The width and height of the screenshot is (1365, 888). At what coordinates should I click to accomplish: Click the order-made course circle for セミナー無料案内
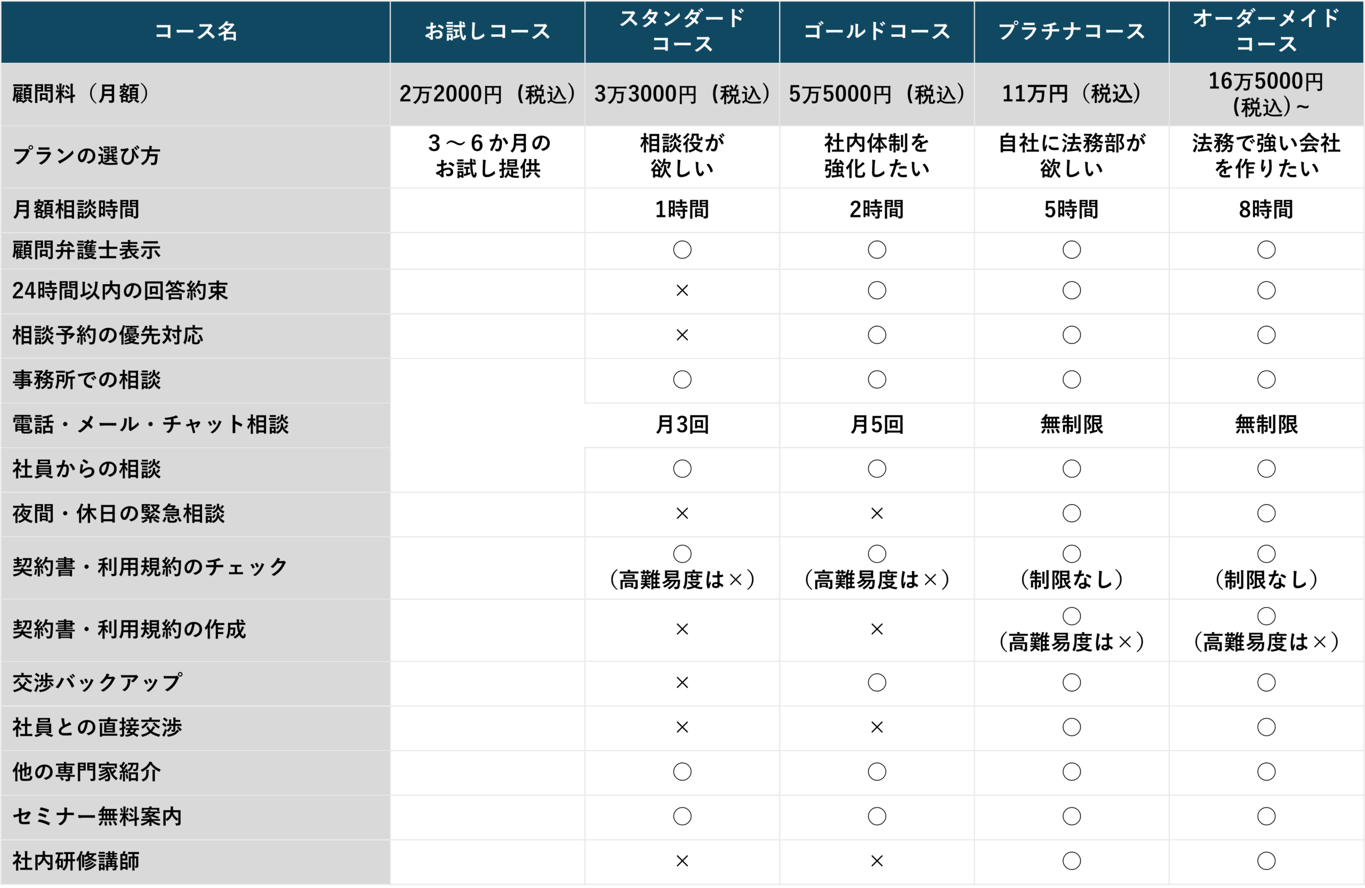1266,817
